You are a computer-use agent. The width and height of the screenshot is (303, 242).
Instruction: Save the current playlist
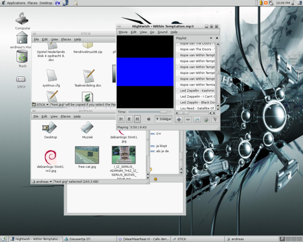tap(197, 119)
